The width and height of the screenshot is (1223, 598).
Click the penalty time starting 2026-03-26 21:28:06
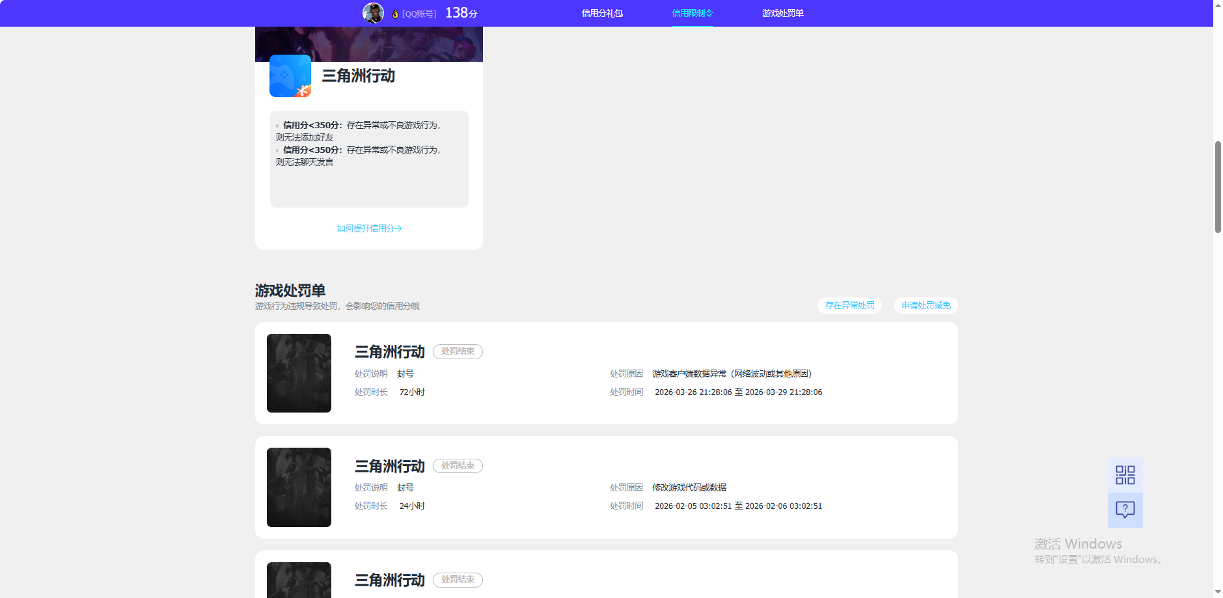click(738, 392)
